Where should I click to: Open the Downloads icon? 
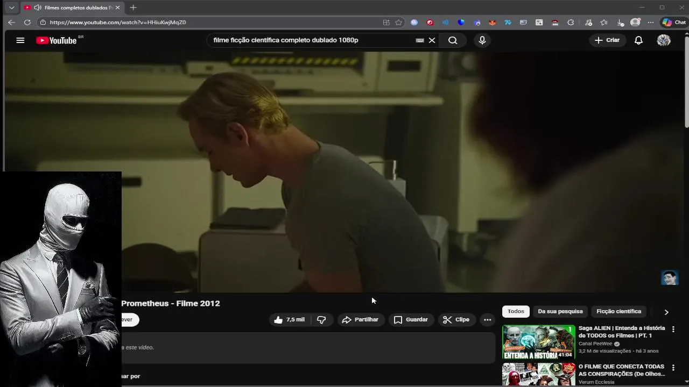coord(620,23)
